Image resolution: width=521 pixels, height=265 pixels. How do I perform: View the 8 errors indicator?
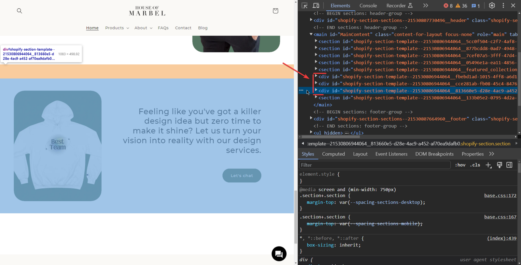point(448,6)
